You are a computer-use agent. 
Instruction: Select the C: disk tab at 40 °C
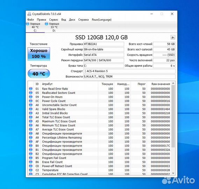(x=35, y=27)
